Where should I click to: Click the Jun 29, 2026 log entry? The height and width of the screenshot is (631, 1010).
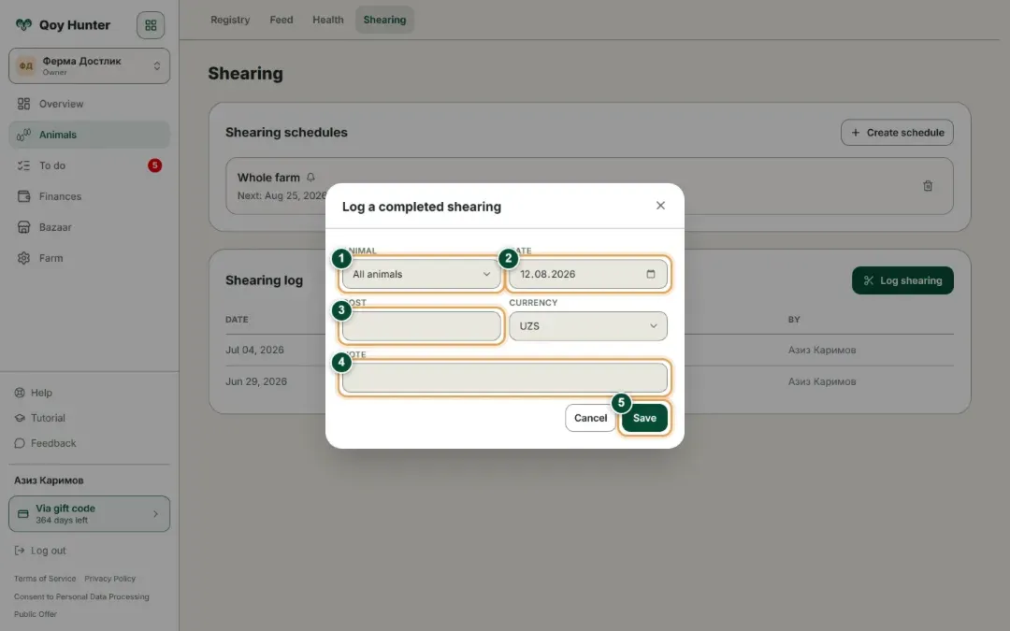(256, 381)
